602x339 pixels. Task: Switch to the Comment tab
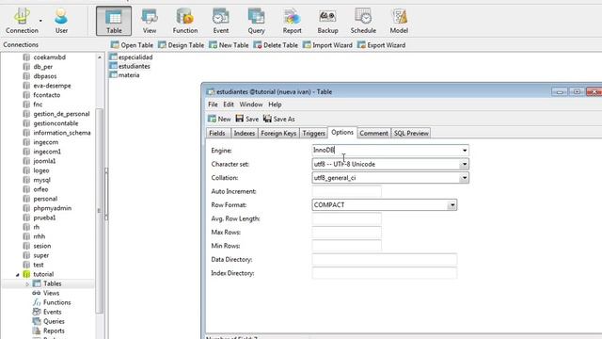point(373,133)
